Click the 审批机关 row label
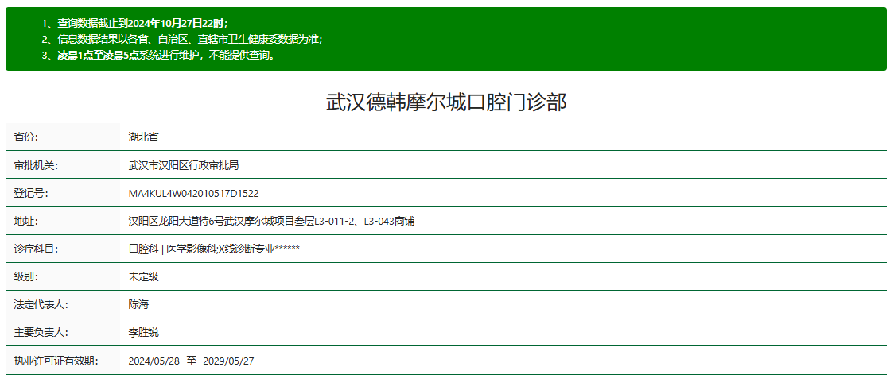Screen dimensions: 894x378 pyautogui.click(x=31, y=165)
